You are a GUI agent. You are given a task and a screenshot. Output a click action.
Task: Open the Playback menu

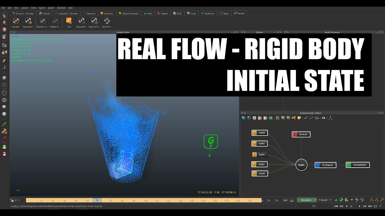point(61,8)
